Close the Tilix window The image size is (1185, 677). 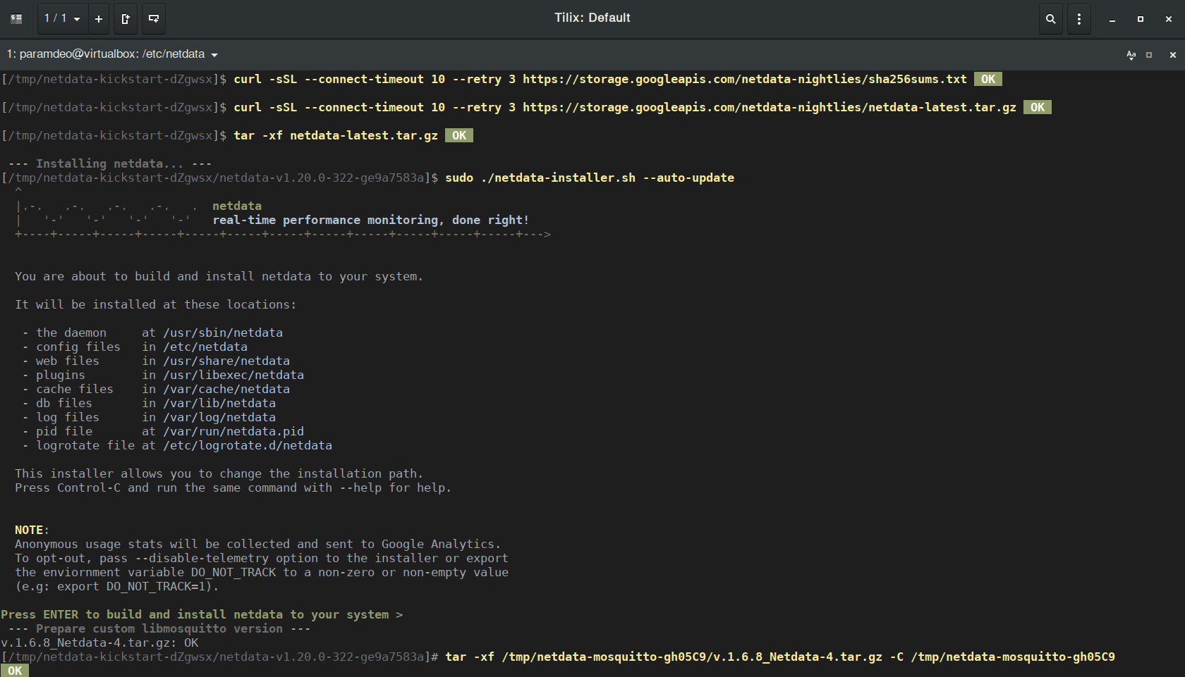coord(1169,19)
